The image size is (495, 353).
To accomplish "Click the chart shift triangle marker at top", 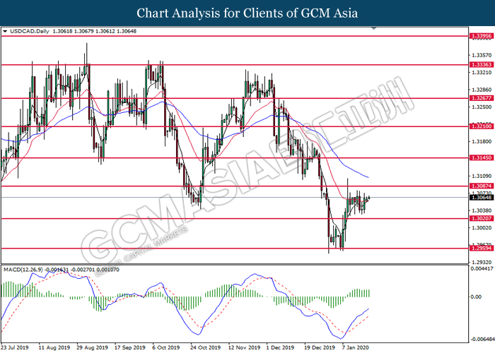I will point(374,28).
